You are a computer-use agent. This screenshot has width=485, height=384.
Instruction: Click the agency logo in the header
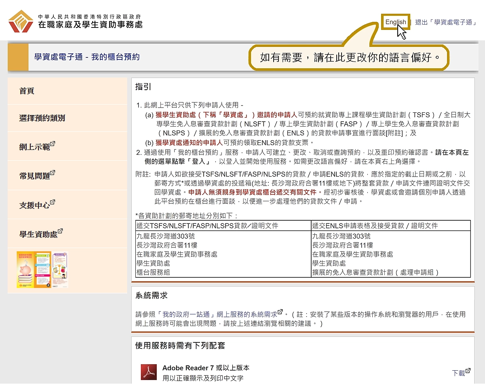pyautogui.click(x=21, y=21)
